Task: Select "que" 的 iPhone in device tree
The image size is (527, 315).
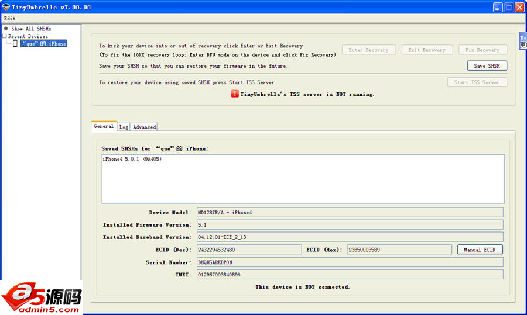Action: coord(44,44)
